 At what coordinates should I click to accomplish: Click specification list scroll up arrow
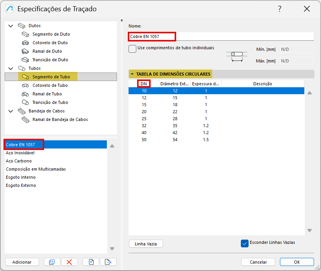(x=112, y=146)
